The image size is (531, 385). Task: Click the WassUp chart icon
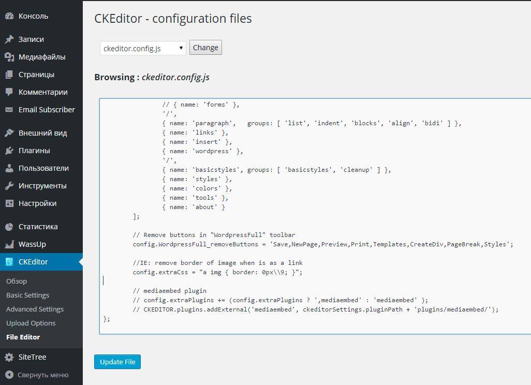pos(9,244)
